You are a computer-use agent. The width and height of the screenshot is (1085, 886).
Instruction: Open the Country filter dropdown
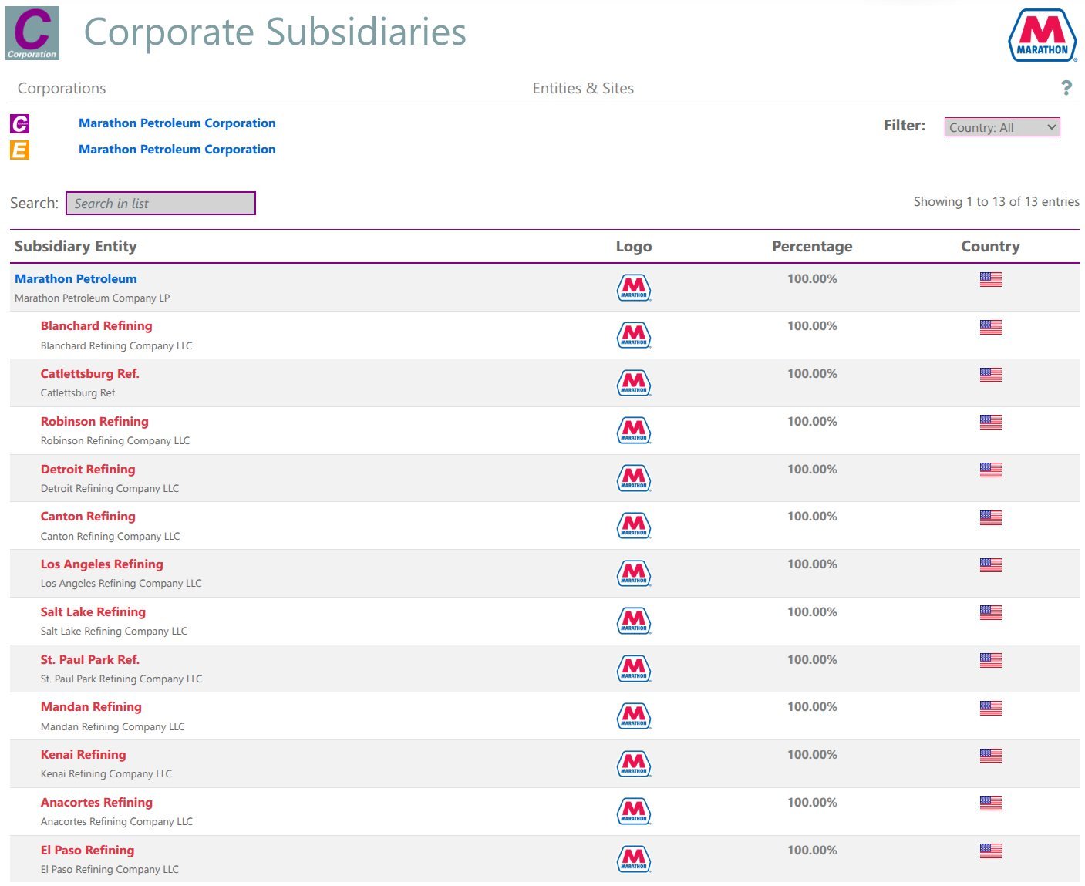click(1002, 127)
